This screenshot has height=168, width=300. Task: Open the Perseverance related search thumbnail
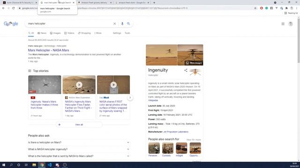click(154, 148)
